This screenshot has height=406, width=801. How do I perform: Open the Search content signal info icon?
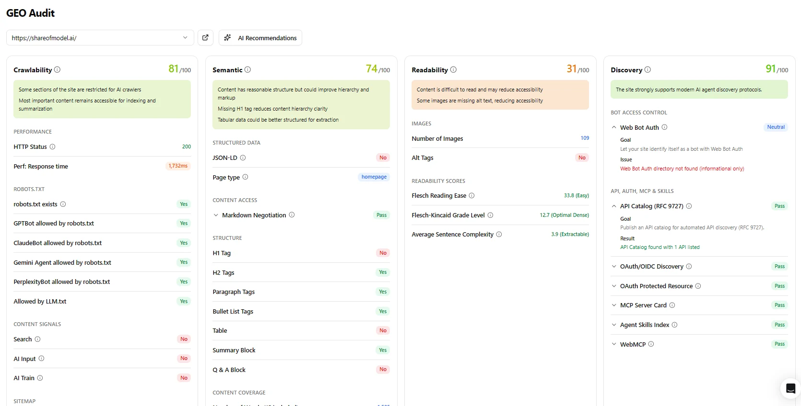pyautogui.click(x=37, y=339)
